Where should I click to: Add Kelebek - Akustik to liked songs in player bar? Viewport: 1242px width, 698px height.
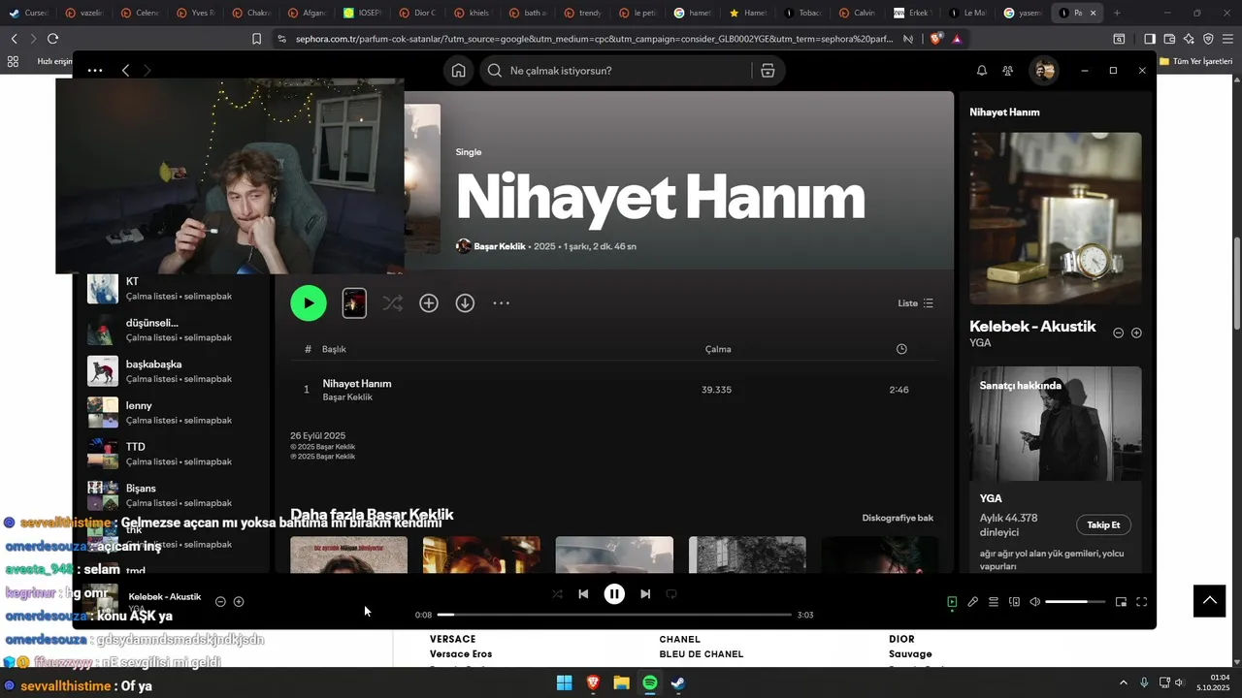point(239,602)
